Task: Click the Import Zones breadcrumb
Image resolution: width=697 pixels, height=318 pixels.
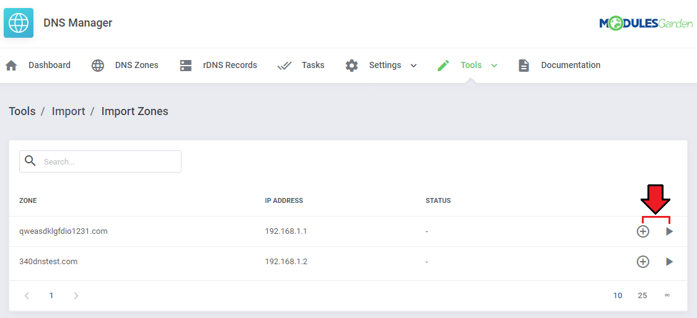Action: tap(134, 111)
